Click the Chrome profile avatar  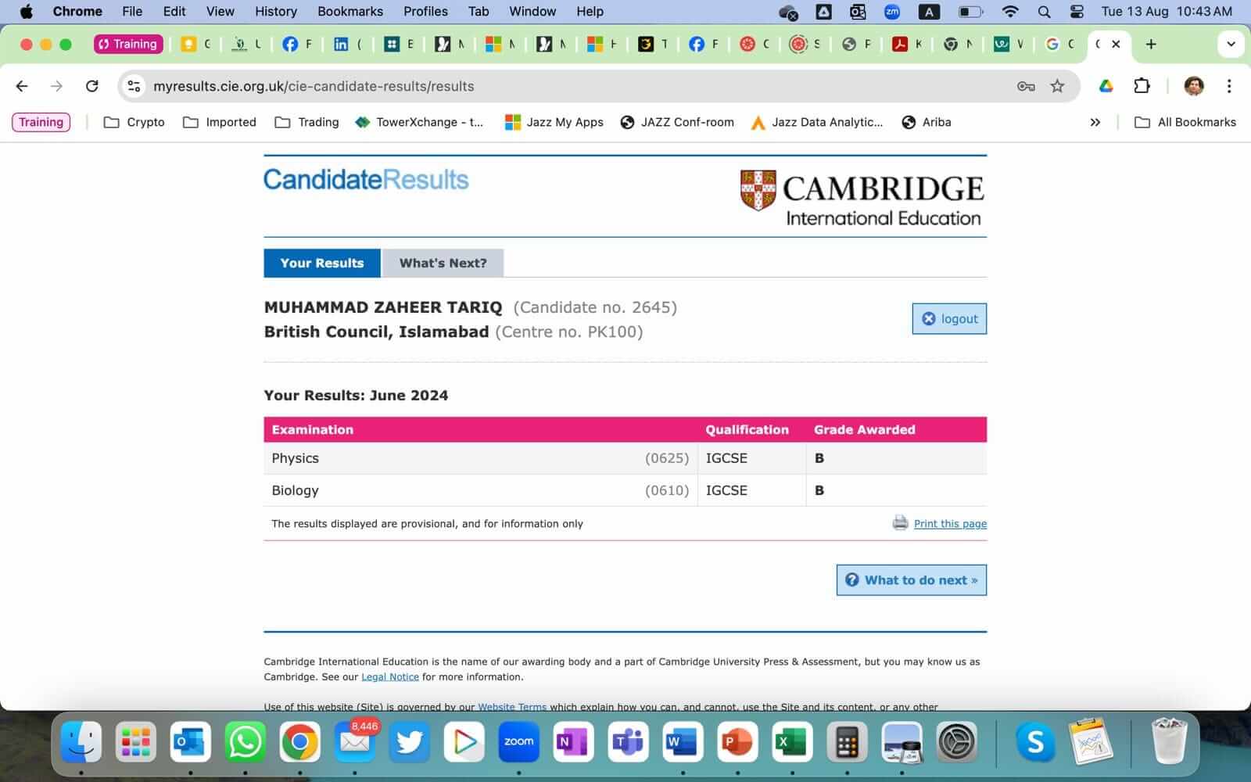pos(1193,86)
